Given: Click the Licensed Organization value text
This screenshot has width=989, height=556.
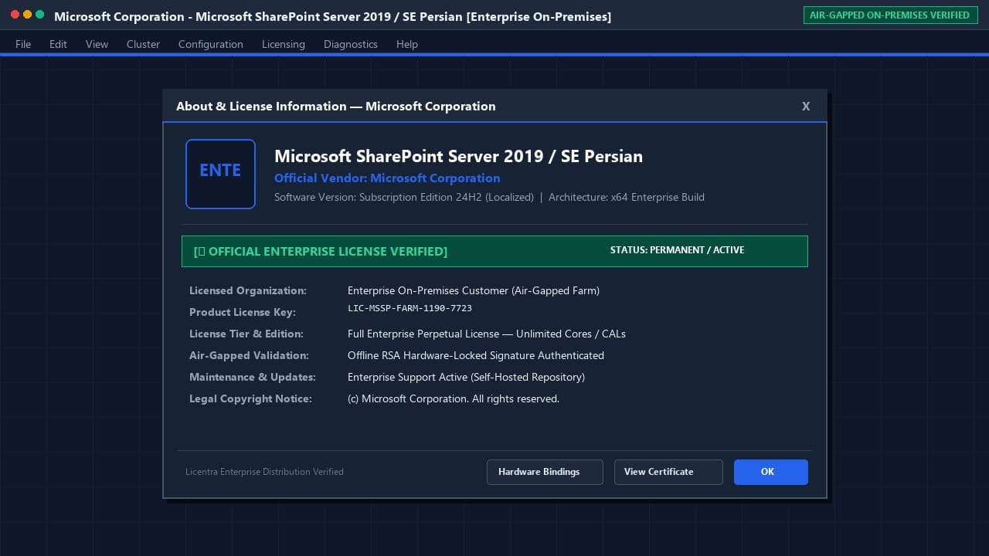Looking at the screenshot, I should pyautogui.click(x=474, y=290).
